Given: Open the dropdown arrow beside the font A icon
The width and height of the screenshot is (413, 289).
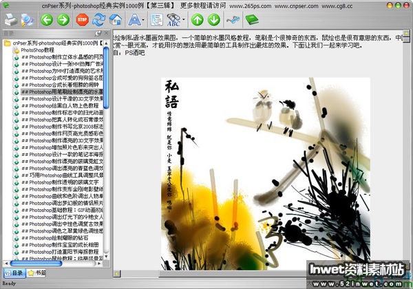Looking at the screenshot, I should pyautogui.click(x=143, y=20).
